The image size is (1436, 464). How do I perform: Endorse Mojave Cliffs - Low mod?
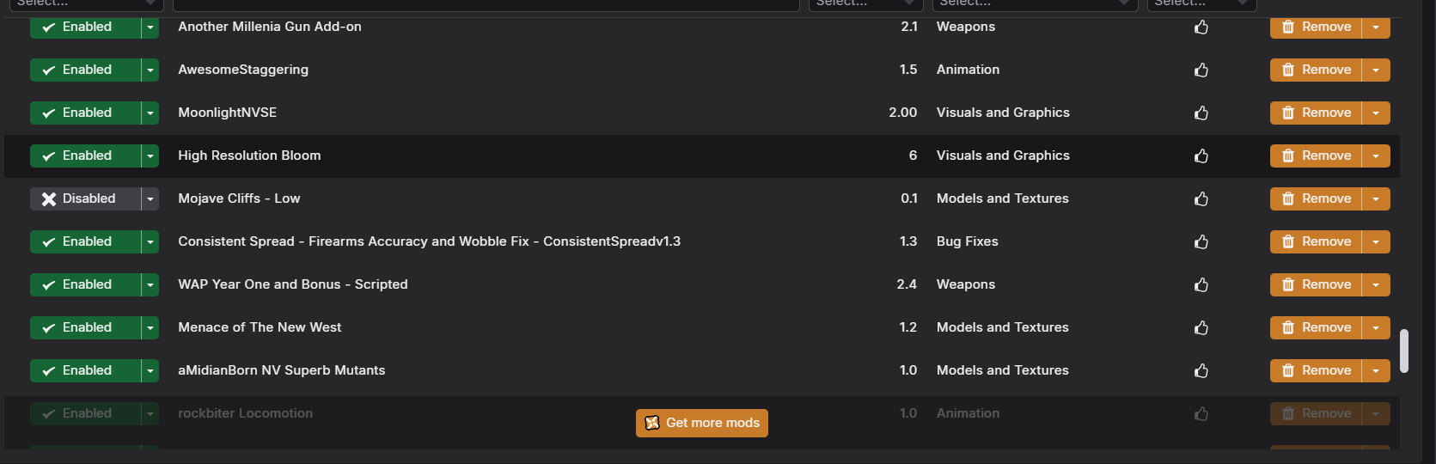[x=1201, y=198]
